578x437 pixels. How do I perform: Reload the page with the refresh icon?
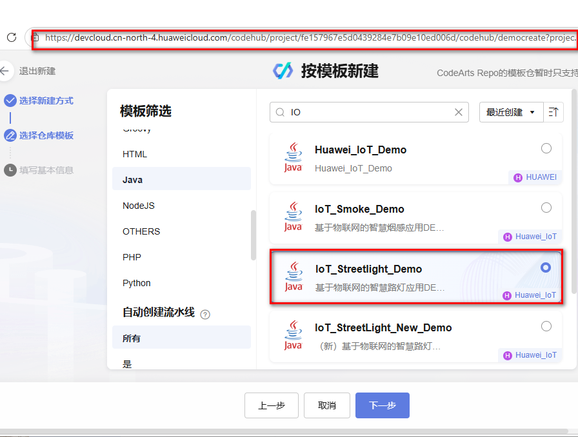click(x=12, y=37)
